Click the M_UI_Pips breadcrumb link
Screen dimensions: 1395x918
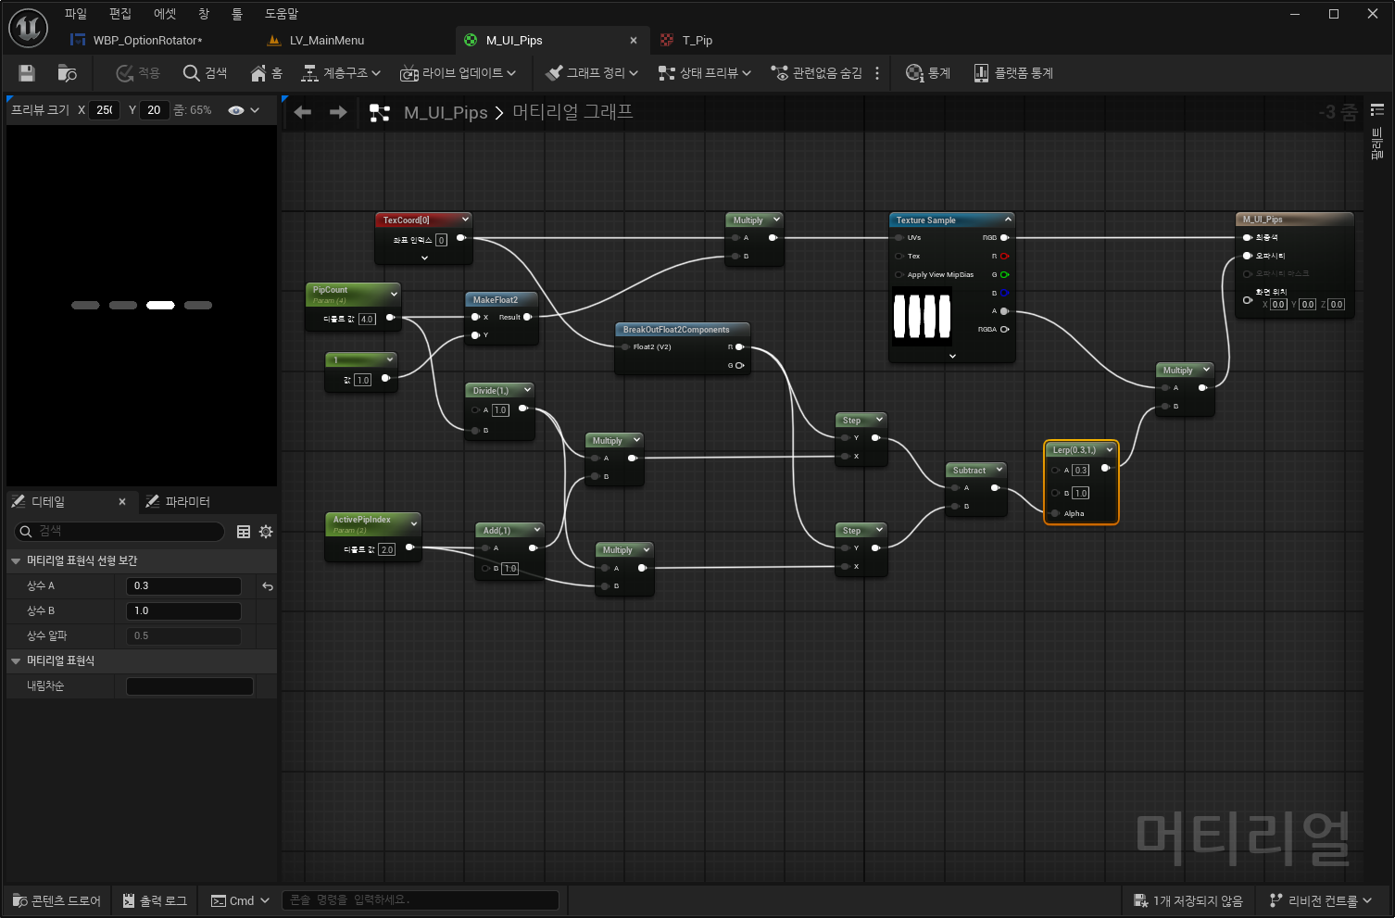tap(446, 112)
